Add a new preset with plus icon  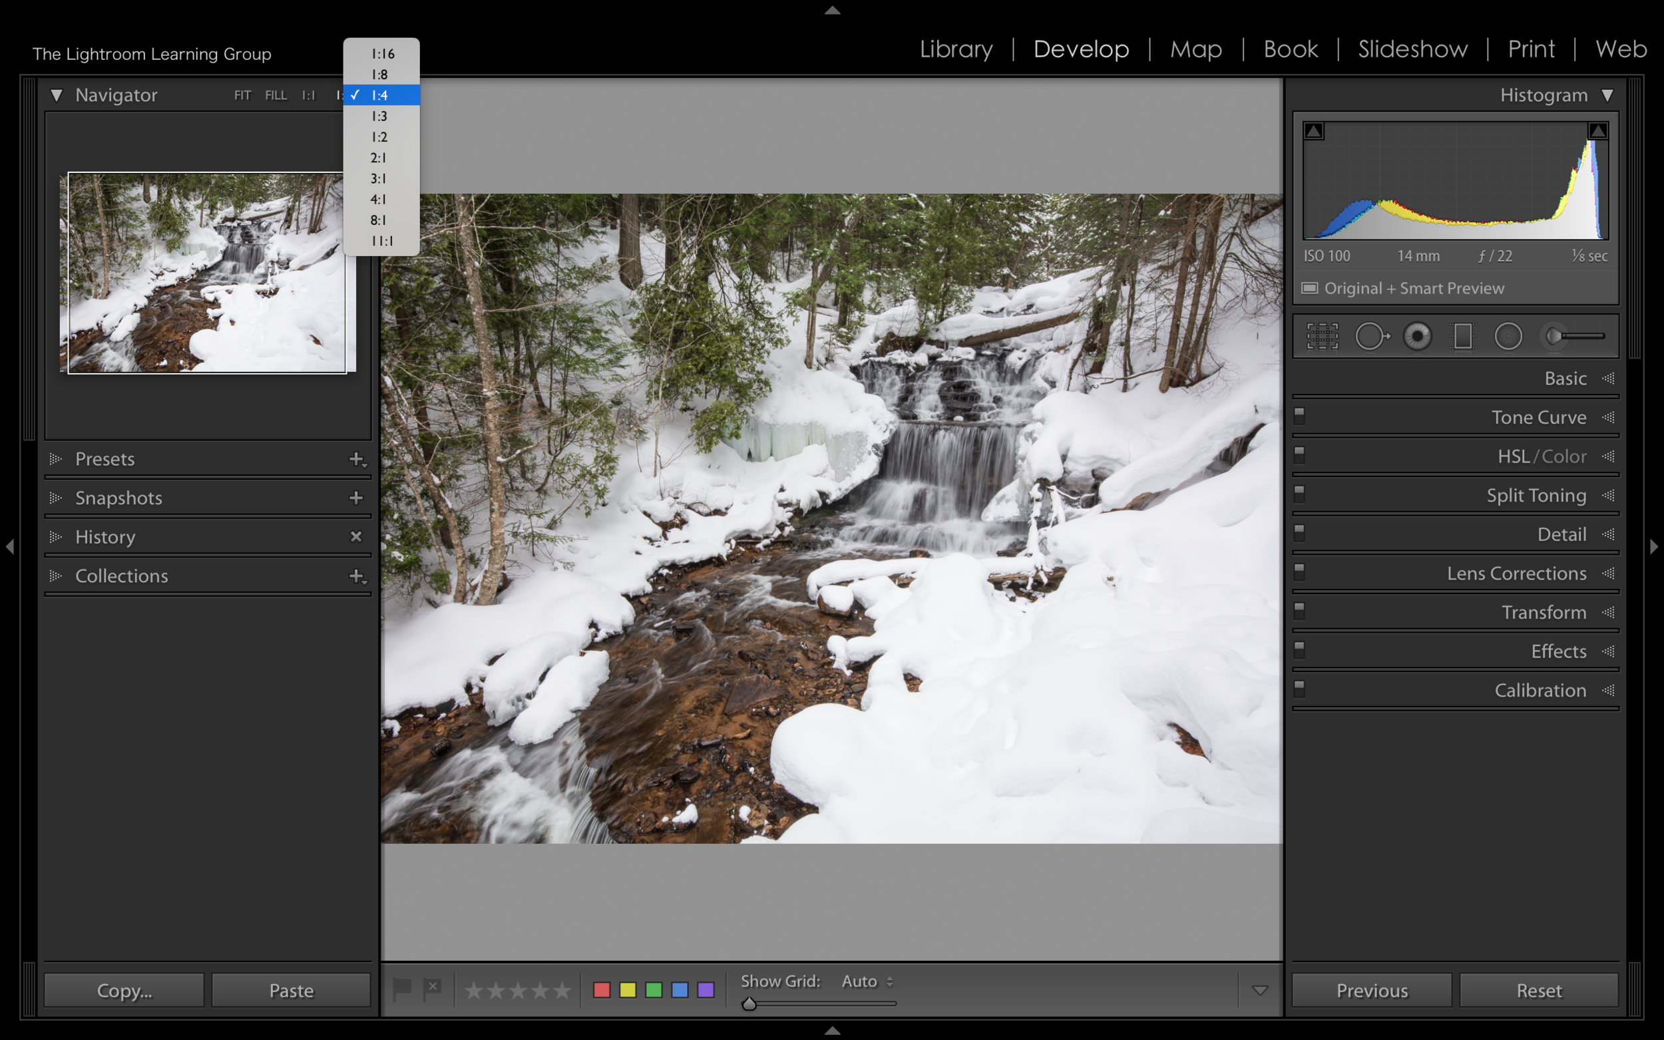(357, 458)
